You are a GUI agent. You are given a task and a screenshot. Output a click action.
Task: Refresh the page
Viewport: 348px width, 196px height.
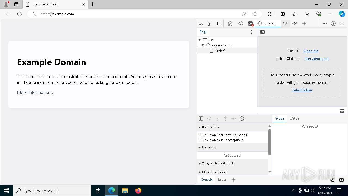(20, 14)
